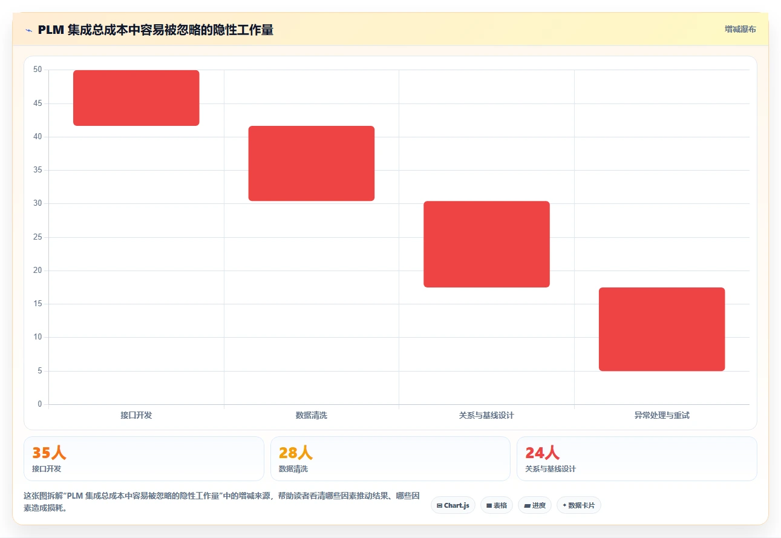This screenshot has height=538, width=781.
Task: Click the red bar for 数据清洗
Action: [x=312, y=163]
